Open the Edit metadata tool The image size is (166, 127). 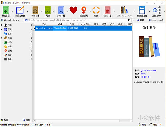20,10
